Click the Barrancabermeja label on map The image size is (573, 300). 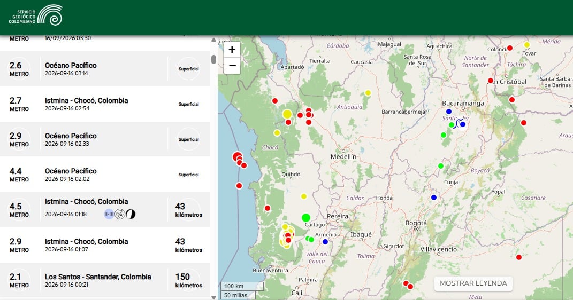coord(403,112)
